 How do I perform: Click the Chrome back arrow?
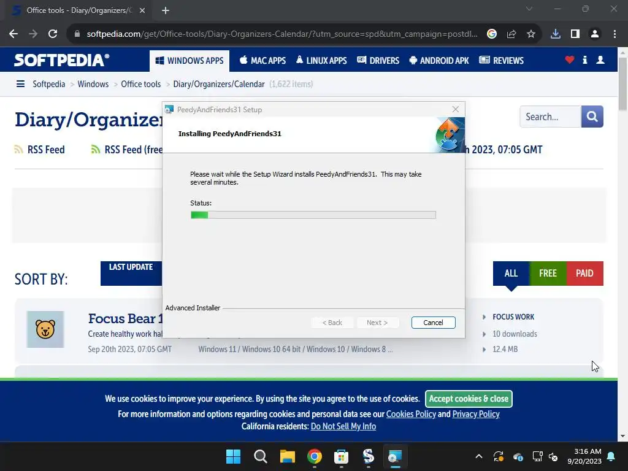[13, 34]
